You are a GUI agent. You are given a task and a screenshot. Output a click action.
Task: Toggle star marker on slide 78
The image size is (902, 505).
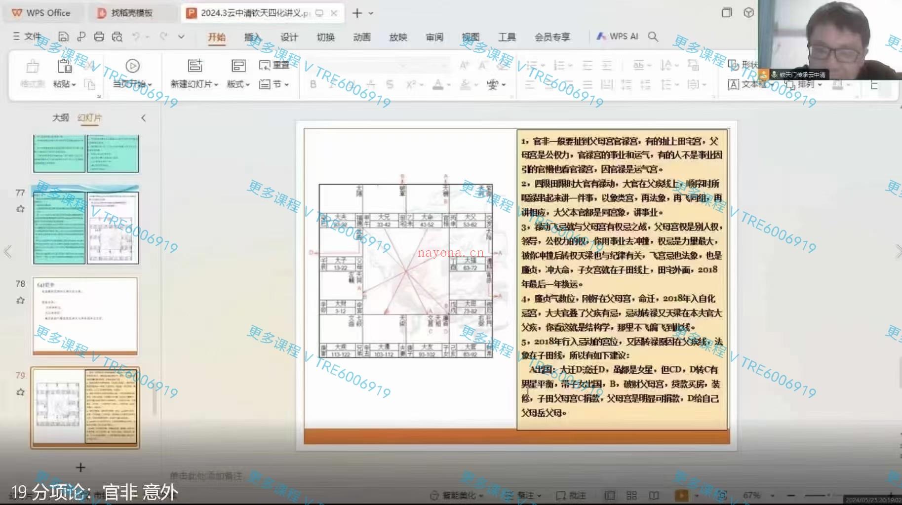20,300
